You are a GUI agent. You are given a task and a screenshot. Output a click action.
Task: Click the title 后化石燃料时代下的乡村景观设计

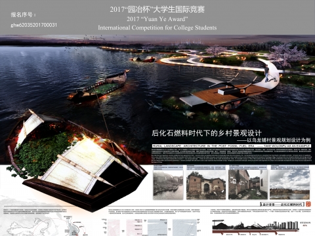[207, 133]
